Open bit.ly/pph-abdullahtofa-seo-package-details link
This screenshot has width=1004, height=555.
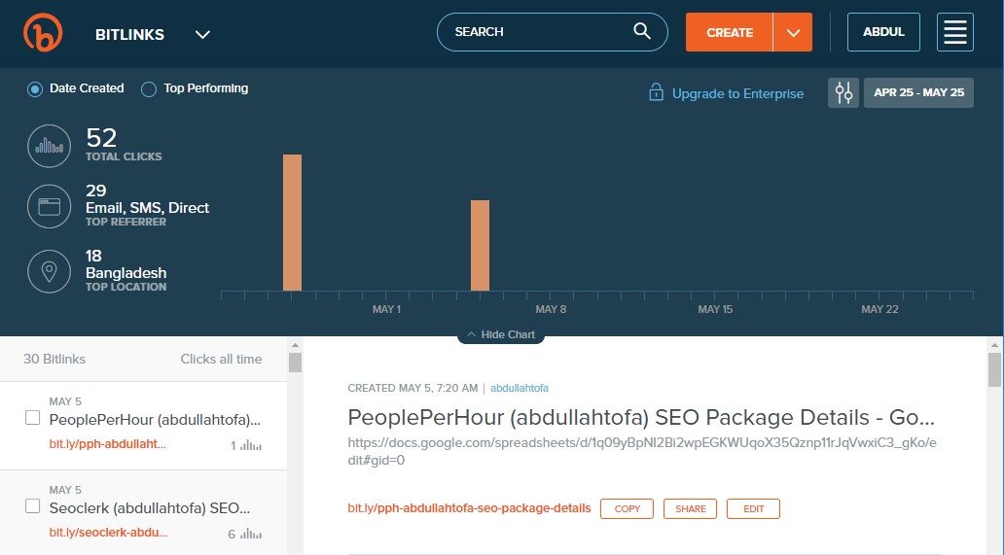click(x=469, y=508)
